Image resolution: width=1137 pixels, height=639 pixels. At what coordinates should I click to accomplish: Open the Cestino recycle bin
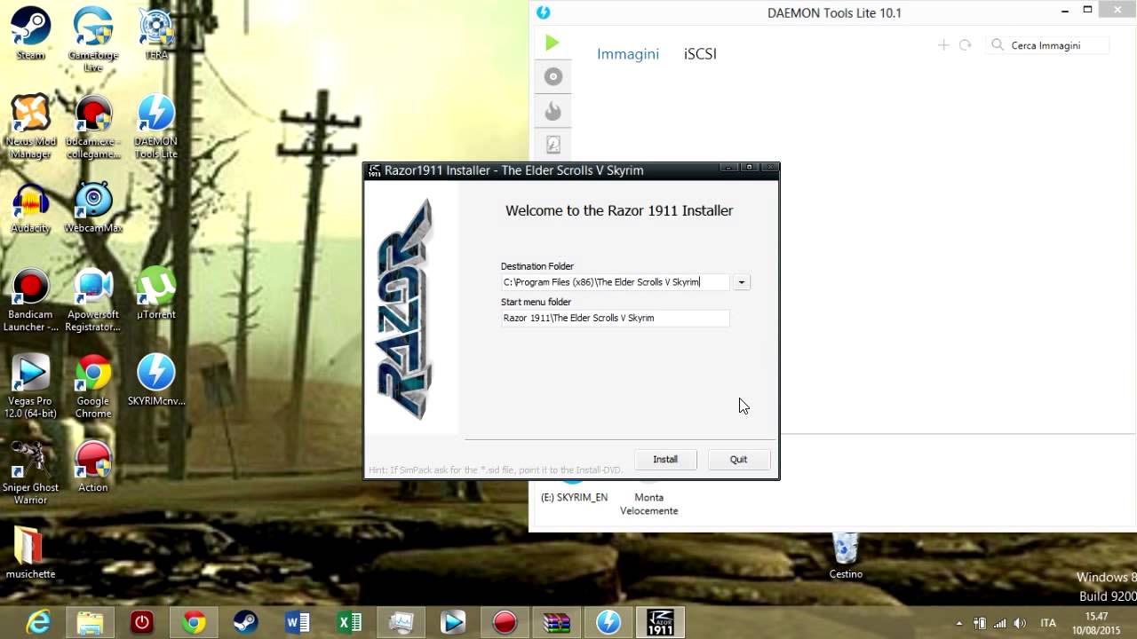click(x=846, y=556)
